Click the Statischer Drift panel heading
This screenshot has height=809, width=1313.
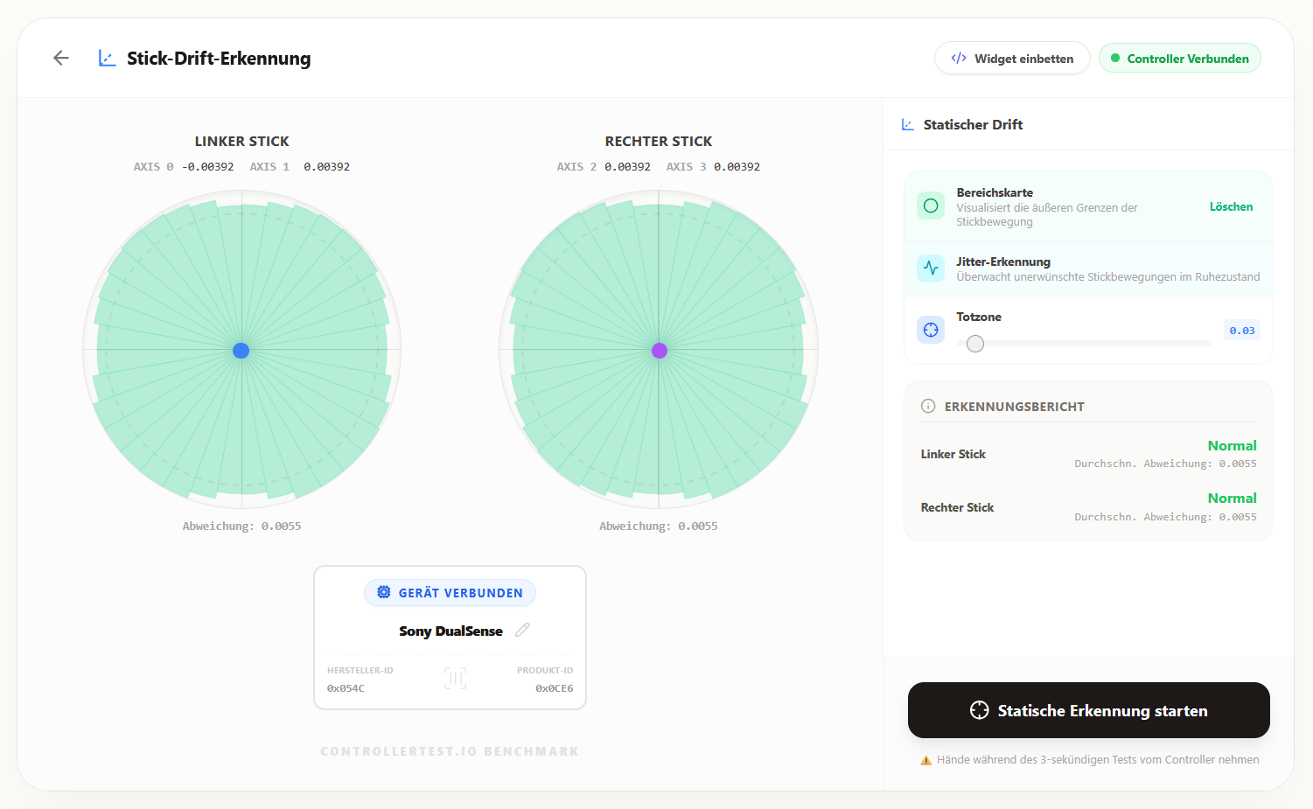coord(973,125)
